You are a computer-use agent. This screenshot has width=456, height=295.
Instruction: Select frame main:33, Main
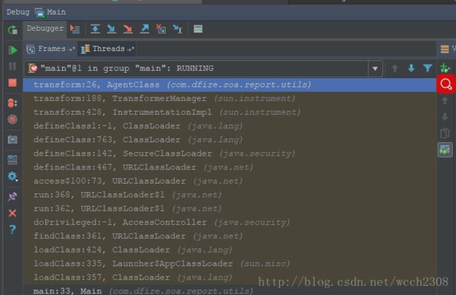point(229,291)
